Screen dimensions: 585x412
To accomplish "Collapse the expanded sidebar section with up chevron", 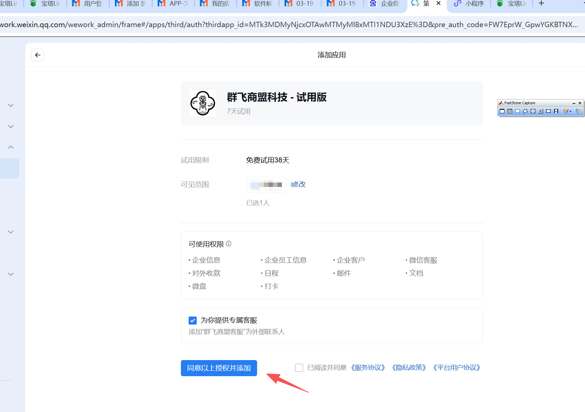I will [11, 147].
